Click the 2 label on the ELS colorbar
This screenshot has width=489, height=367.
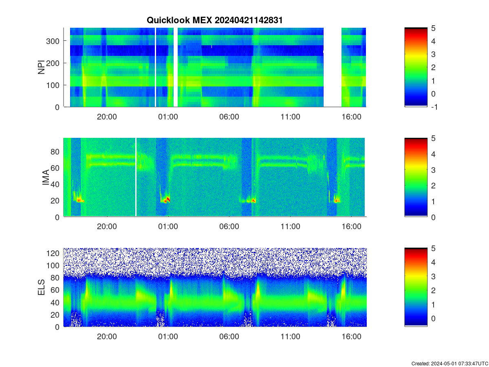point(434,290)
